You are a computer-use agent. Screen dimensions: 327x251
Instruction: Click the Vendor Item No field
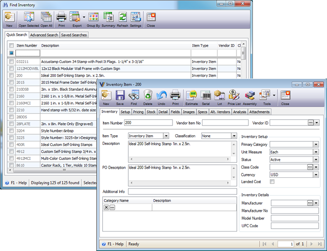(x=225, y=123)
